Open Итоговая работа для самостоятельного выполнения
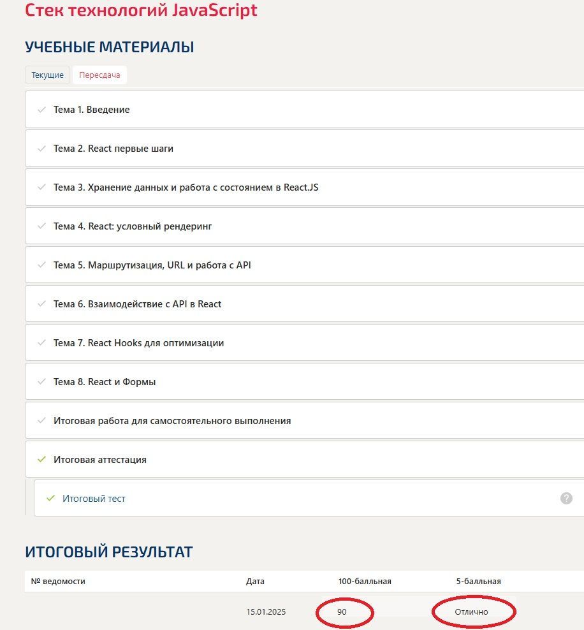 305,421
